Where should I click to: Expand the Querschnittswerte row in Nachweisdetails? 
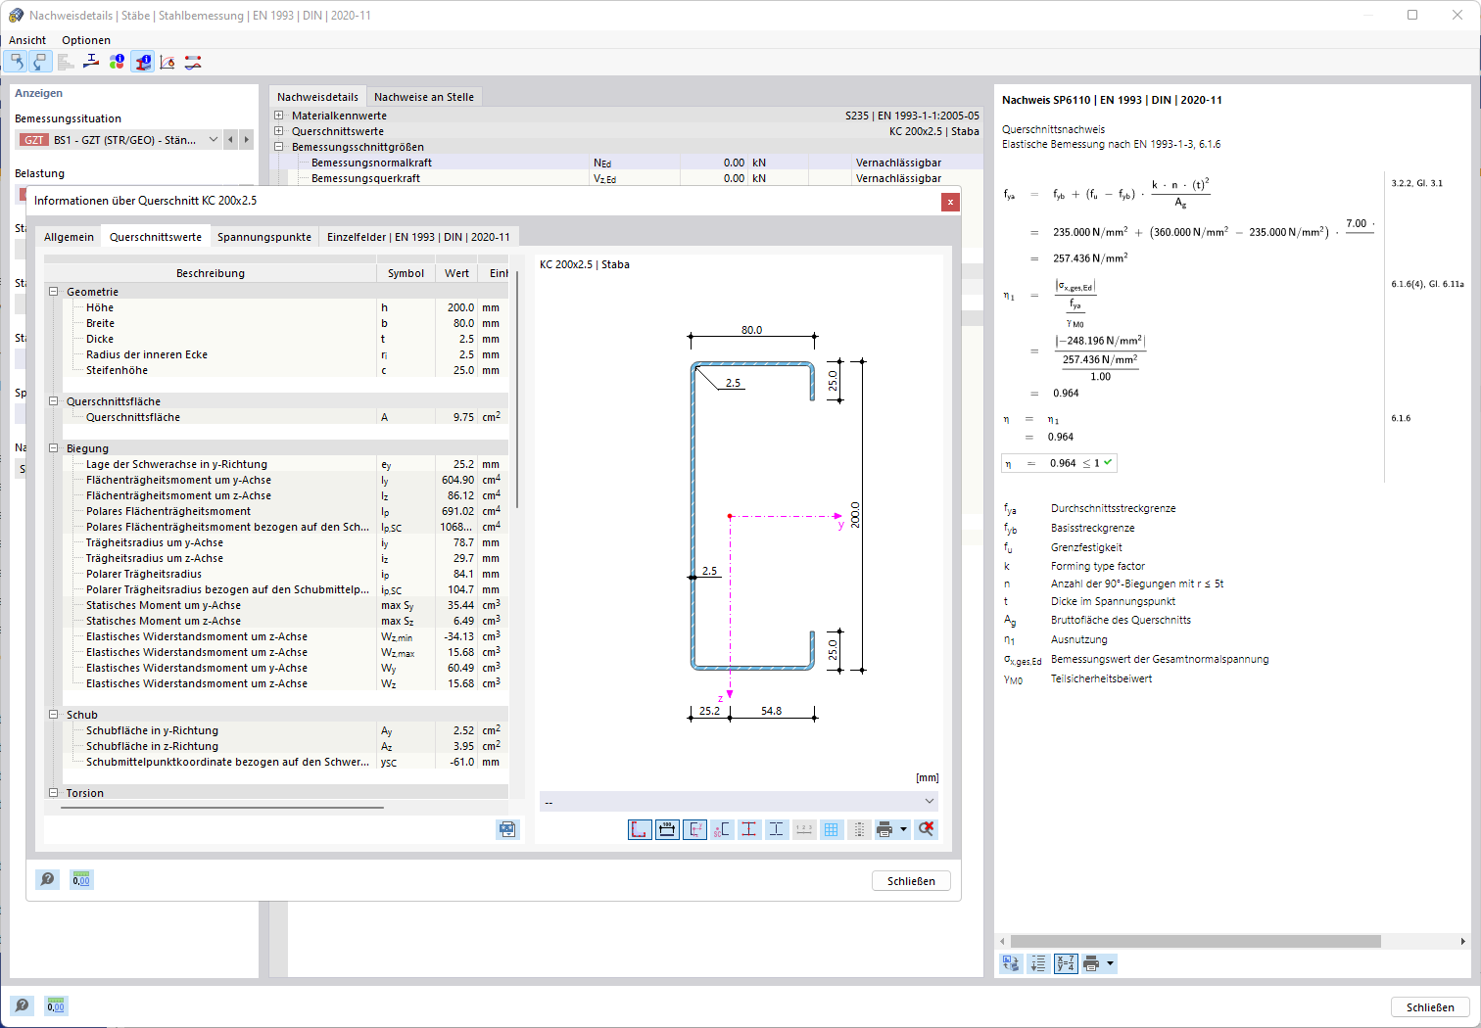[x=279, y=131]
